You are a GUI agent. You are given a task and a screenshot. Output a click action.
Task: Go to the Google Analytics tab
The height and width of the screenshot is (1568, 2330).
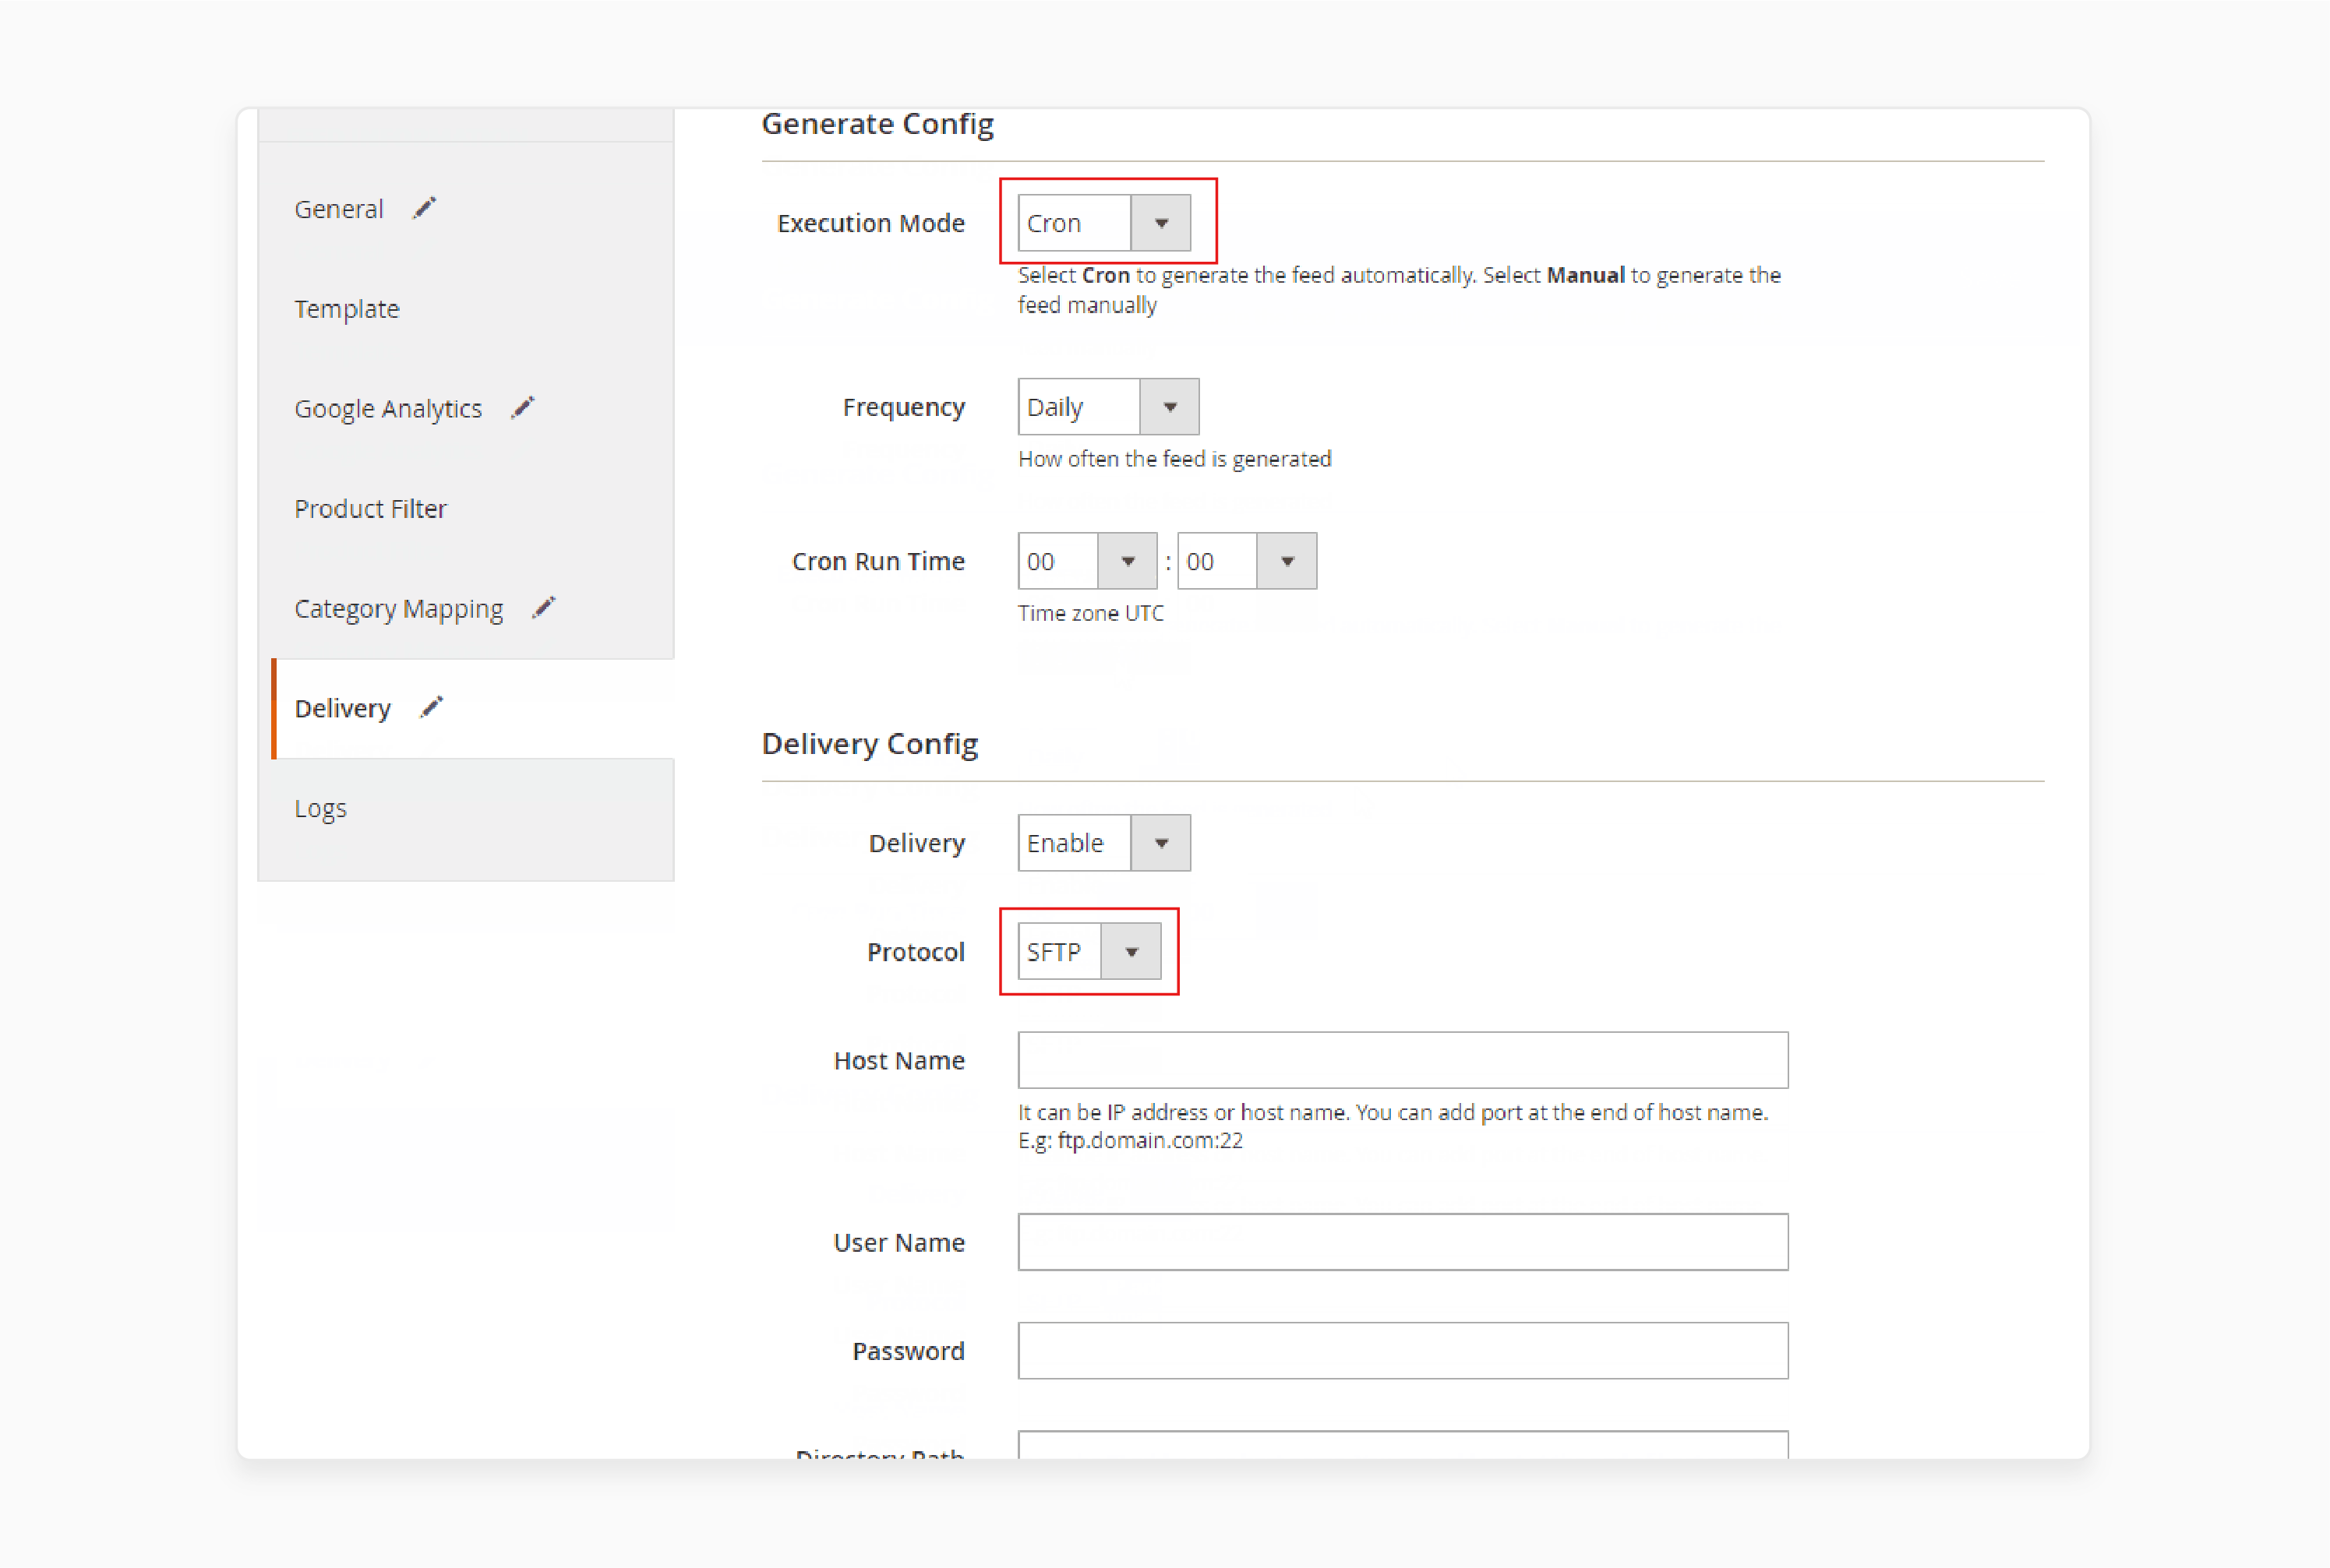pos(388,409)
